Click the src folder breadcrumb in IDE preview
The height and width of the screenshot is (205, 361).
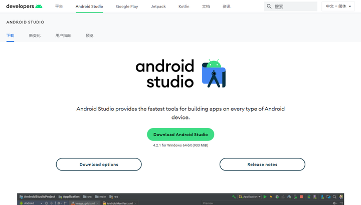tap(87, 196)
